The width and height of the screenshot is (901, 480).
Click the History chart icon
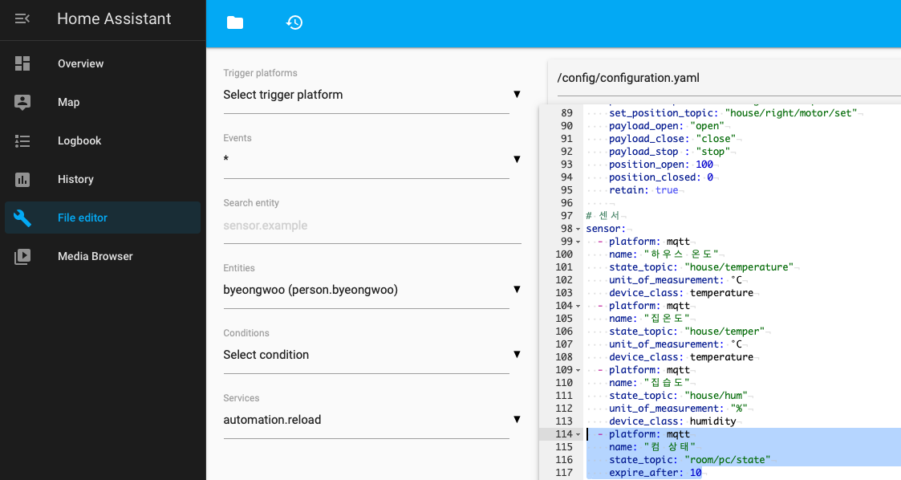click(x=22, y=179)
